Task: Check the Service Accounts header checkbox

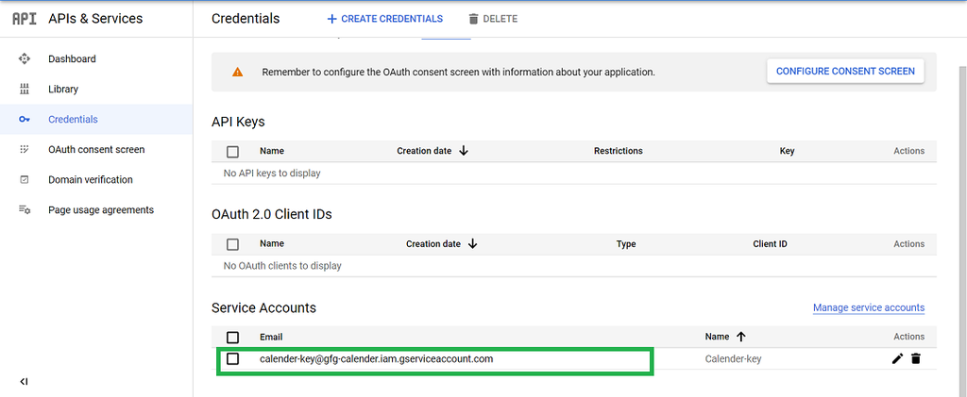Action: (233, 337)
